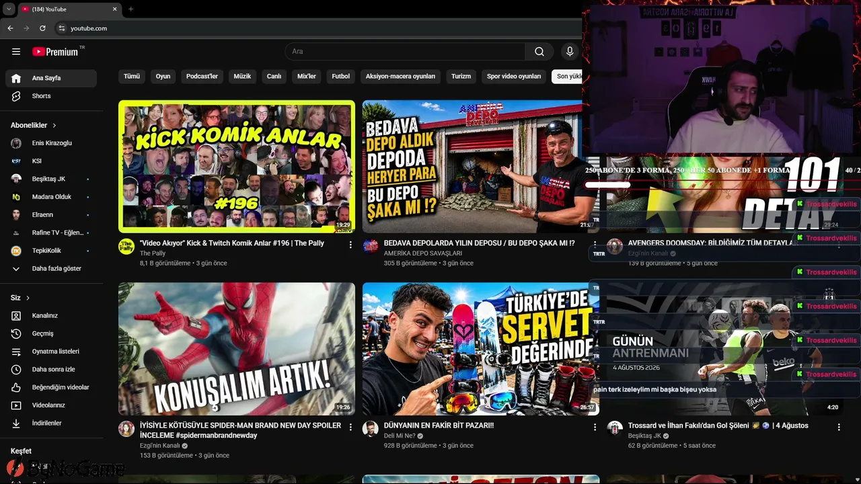This screenshot has height=484, width=861.
Task: Open options menu for Trossard Gol Şöleni video
Action: pos(839,428)
